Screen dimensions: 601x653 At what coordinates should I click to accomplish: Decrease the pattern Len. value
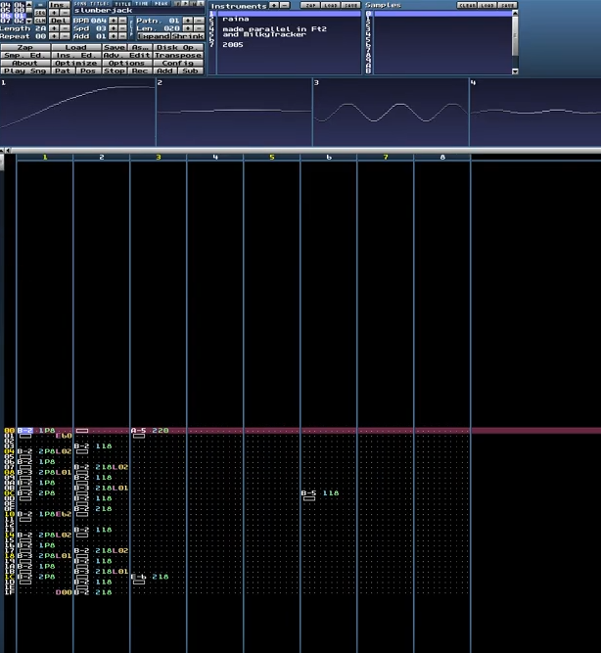coord(199,28)
